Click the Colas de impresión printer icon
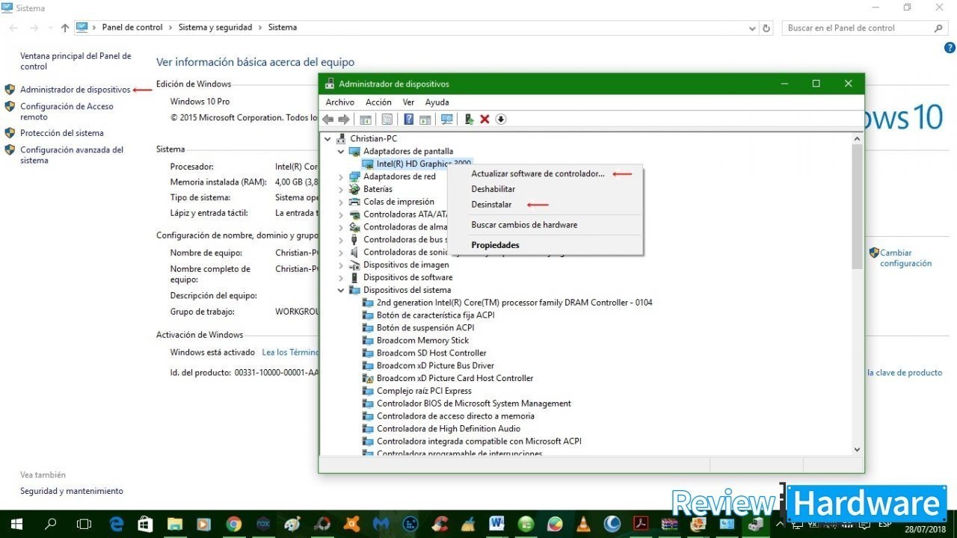 tap(354, 202)
